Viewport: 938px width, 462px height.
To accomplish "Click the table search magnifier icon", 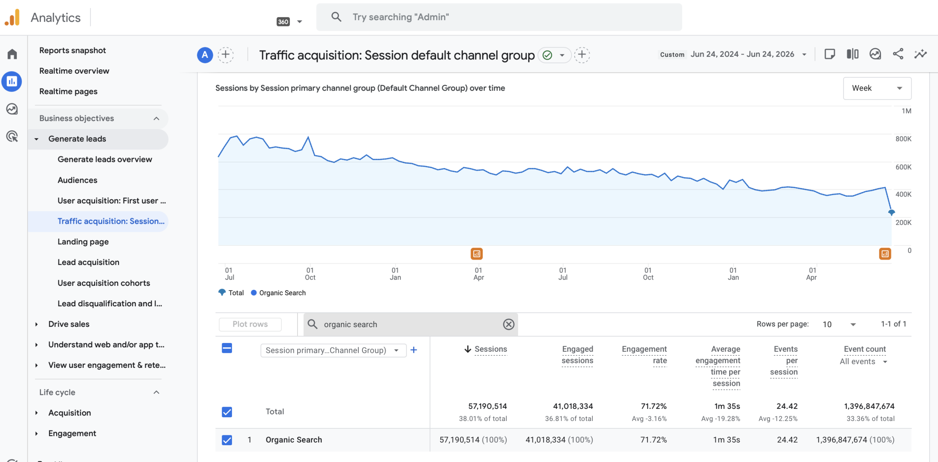I will pyautogui.click(x=312, y=324).
